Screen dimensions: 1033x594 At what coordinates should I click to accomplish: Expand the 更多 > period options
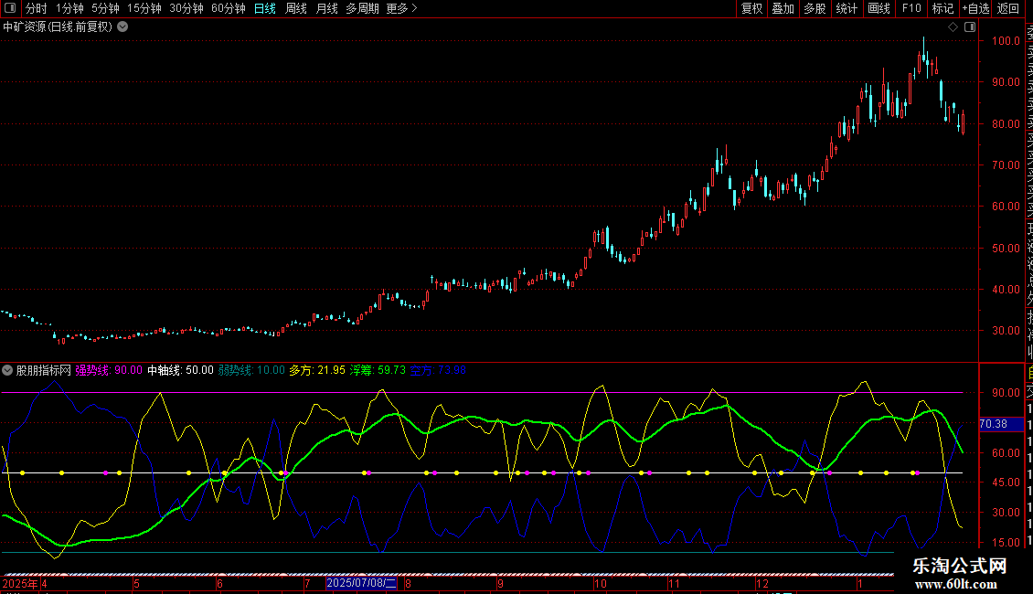[x=402, y=8]
